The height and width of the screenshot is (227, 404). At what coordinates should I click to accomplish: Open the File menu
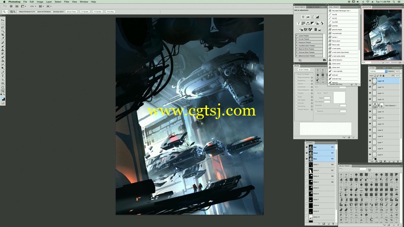(x=25, y=2)
